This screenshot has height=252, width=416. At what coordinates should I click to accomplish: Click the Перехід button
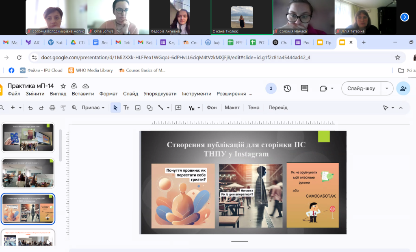(x=278, y=108)
